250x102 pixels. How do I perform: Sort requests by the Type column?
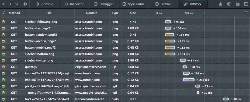click(x=115, y=13)
